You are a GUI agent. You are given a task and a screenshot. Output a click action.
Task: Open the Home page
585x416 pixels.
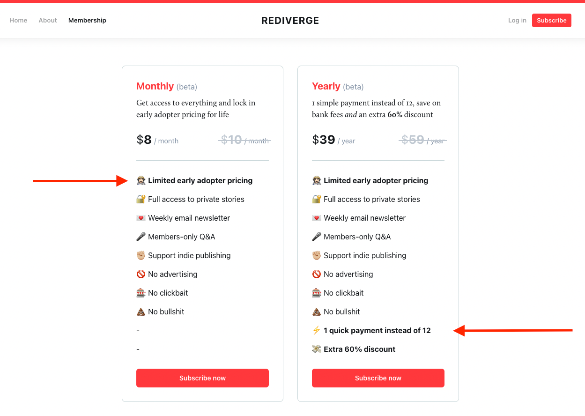[18, 20]
